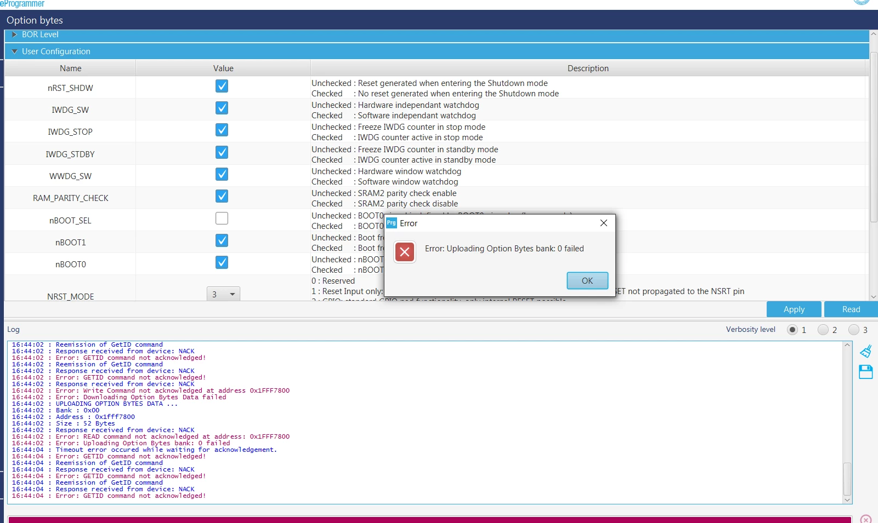Image resolution: width=878 pixels, height=523 pixels.
Task: Click the nRST_SHDW name cell
Action: pos(70,88)
